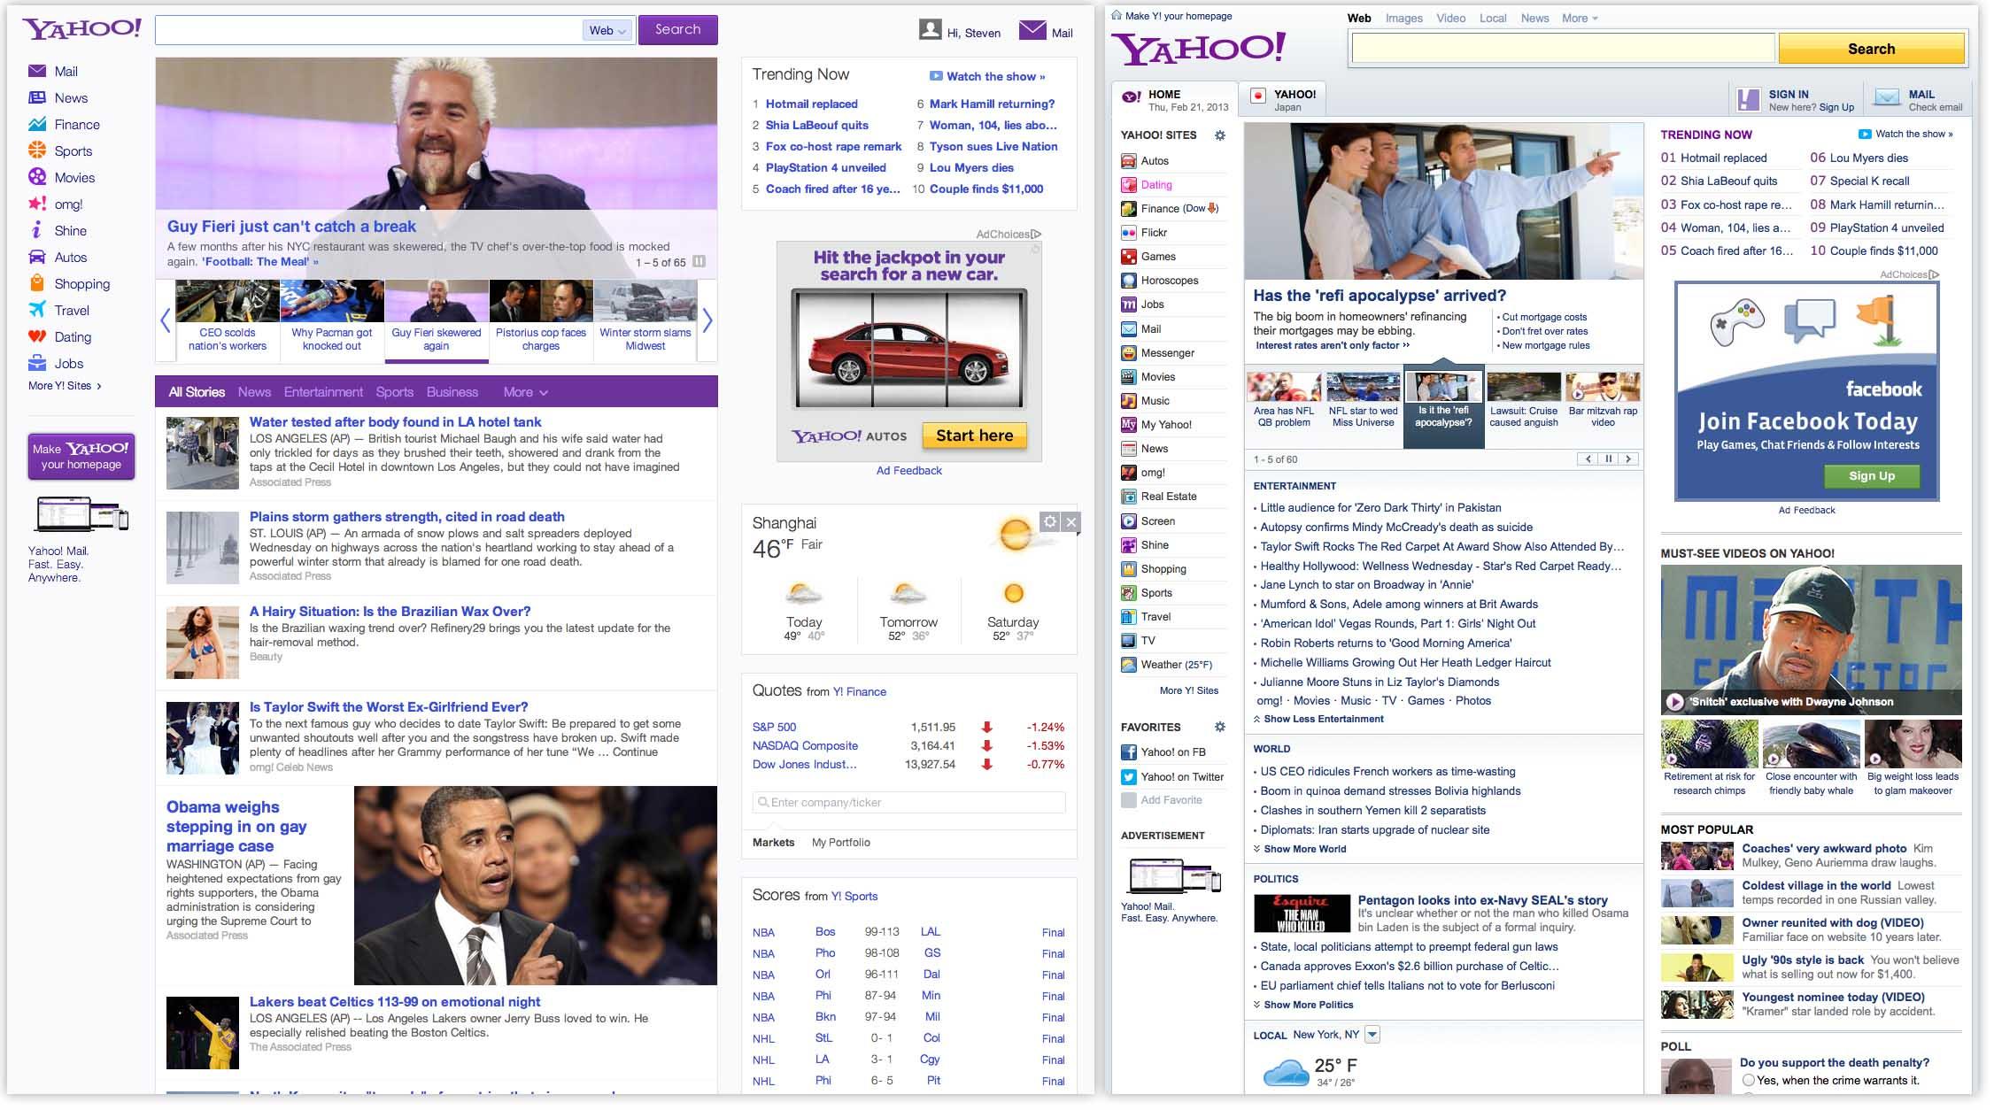Click the yellow Search button
This screenshot has height=1110, width=1994.
1870,49
